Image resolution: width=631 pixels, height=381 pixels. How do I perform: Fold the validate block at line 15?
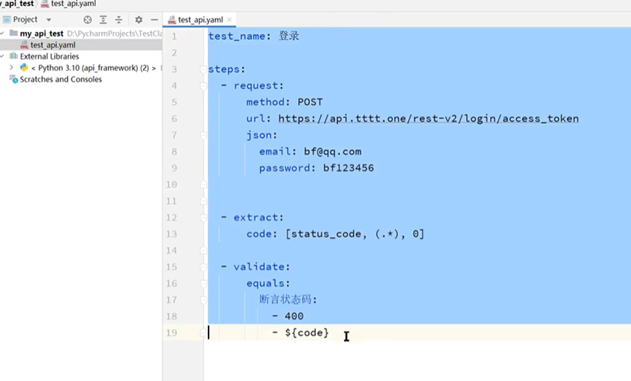204,267
